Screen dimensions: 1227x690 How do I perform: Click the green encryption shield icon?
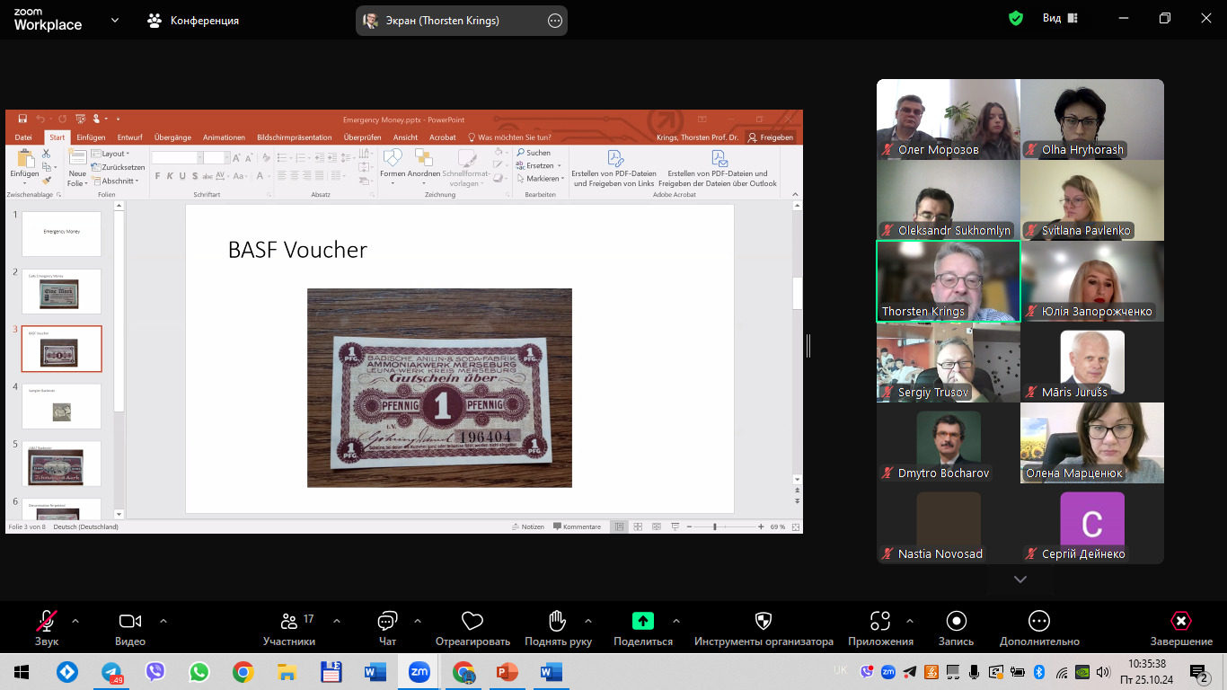pyautogui.click(x=1016, y=18)
